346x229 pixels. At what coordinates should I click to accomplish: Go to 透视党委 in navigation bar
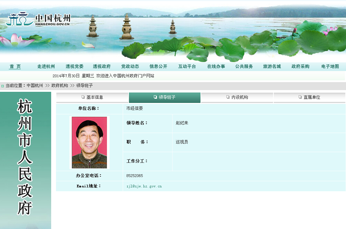[75, 67]
